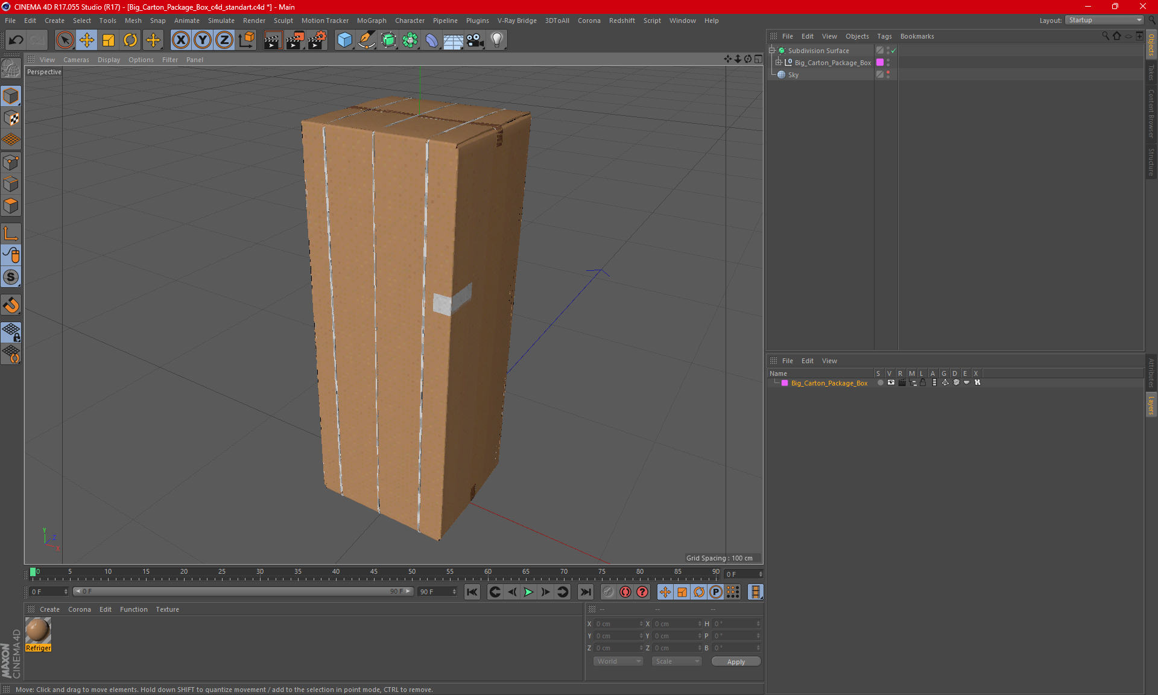Viewport: 1158px width, 695px height.
Task: Open Object Manager Tags menu
Action: point(884,36)
